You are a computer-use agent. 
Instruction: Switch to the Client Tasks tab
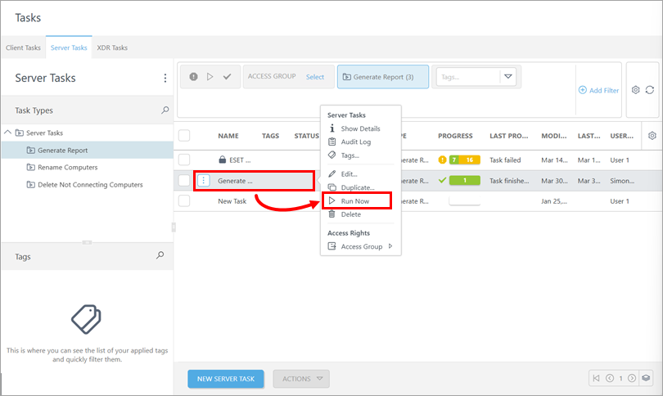point(23,47)
